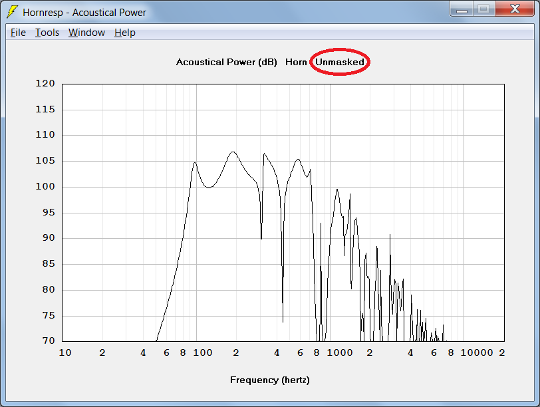Screen dimensions: 540x407
Task: Maximize the Hornresp window
Action: (x=483, y=9)
